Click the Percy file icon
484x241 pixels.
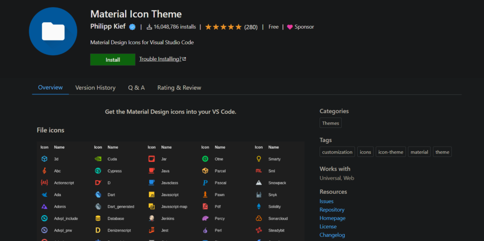(x=205, y=218)
